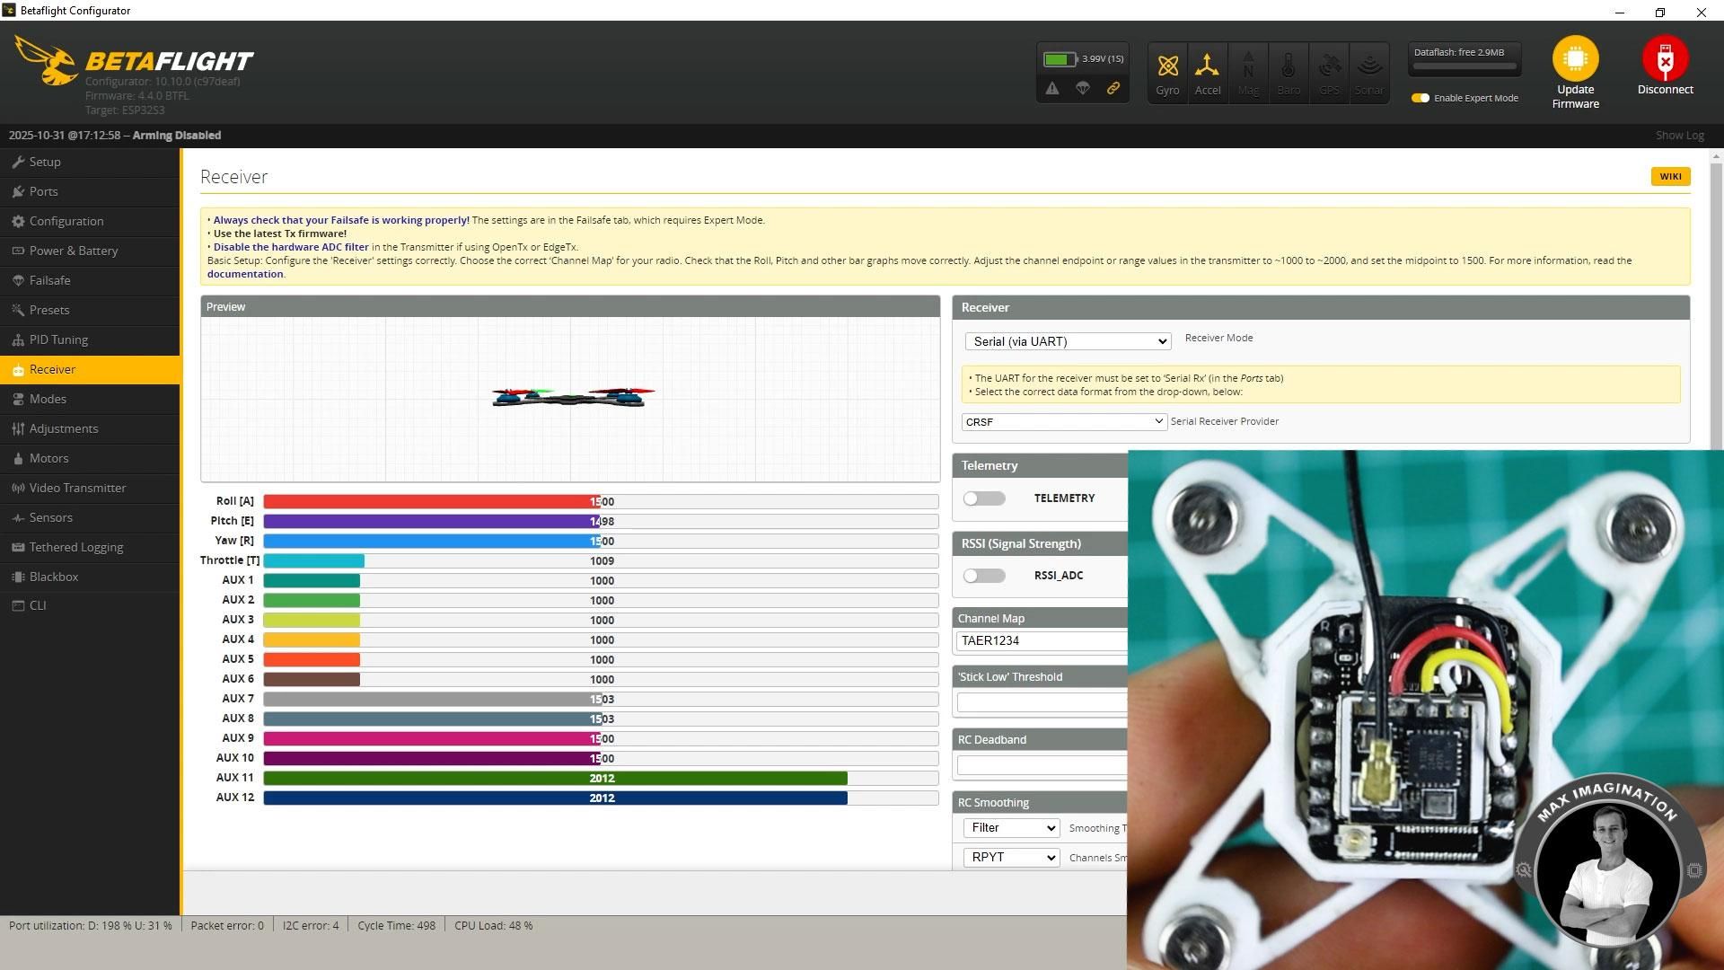Open the documentation link

[x=244, y=274]
